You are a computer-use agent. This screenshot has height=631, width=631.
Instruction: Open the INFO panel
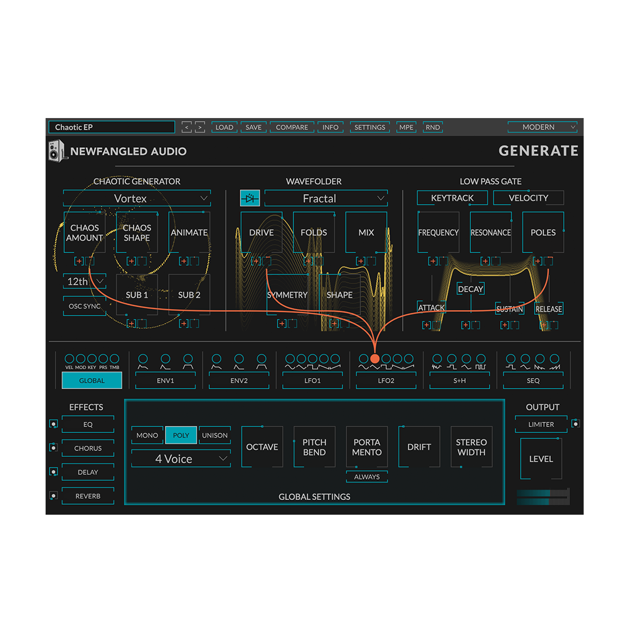tap(330, 127)
